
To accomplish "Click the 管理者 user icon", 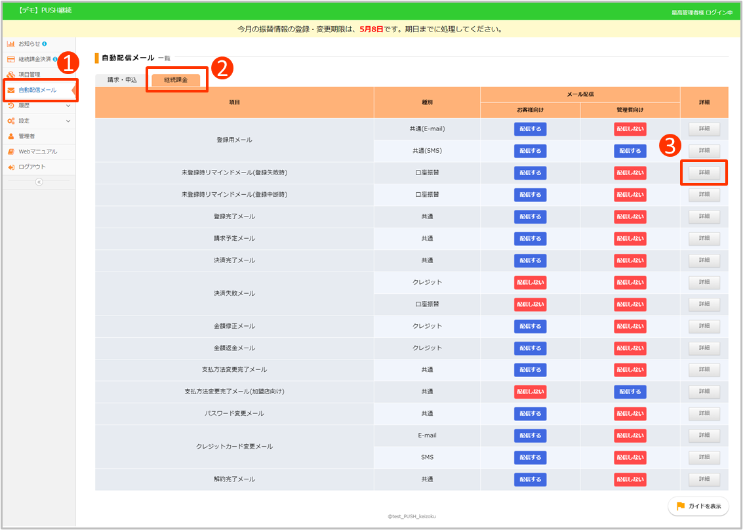I will pos(11,136).
